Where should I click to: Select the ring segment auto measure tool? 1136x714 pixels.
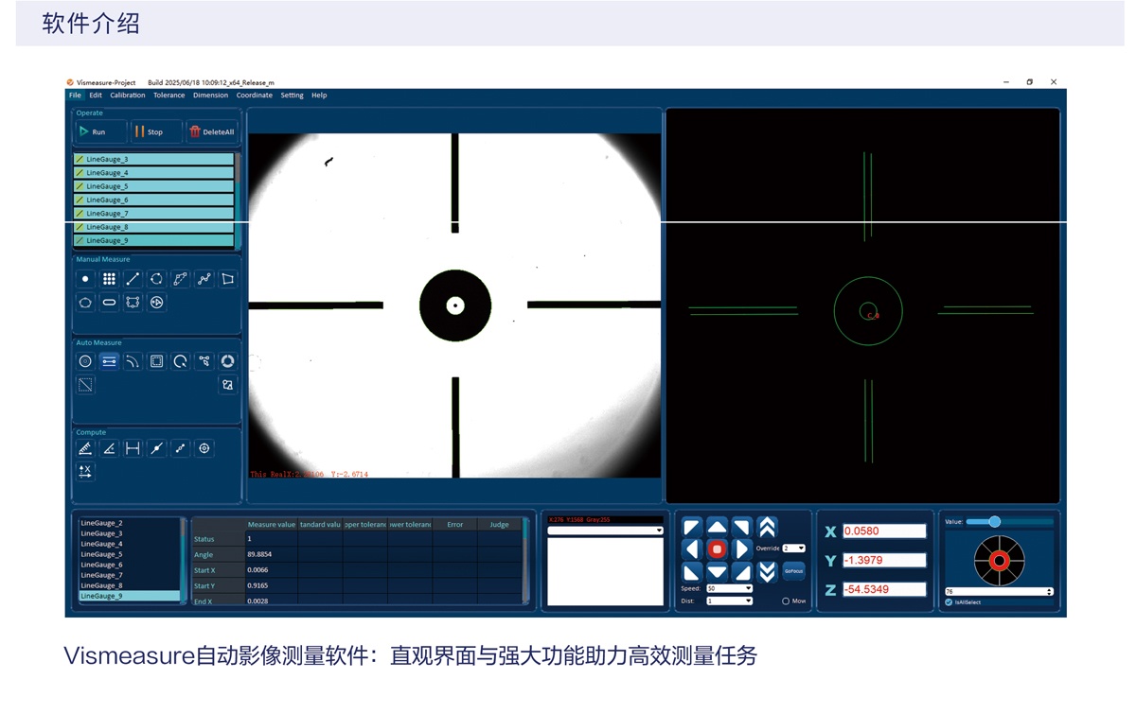[227, 361]
